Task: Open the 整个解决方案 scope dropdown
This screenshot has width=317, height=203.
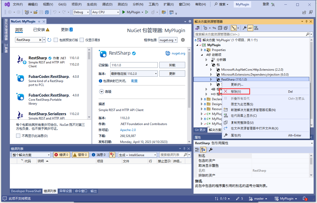Action: [x=31, y=155]
